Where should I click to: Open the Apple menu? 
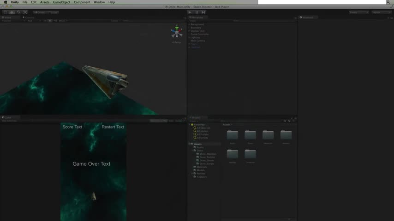[5, 2]
